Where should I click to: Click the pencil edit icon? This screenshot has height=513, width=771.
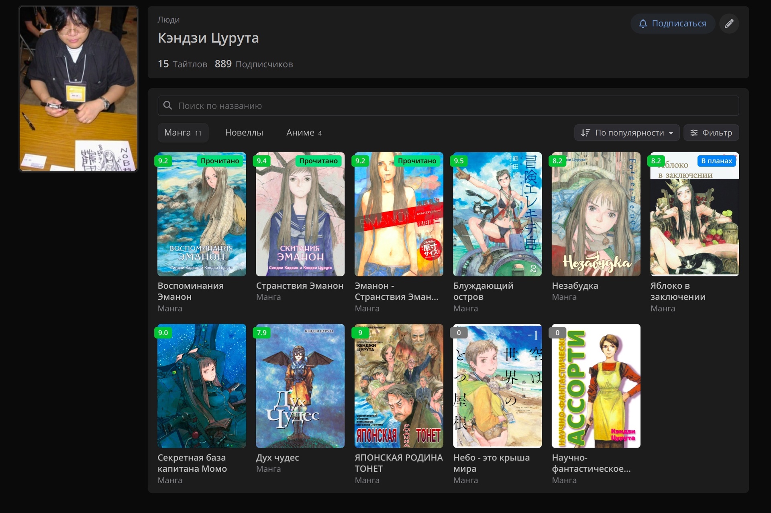tap(729, 24)
